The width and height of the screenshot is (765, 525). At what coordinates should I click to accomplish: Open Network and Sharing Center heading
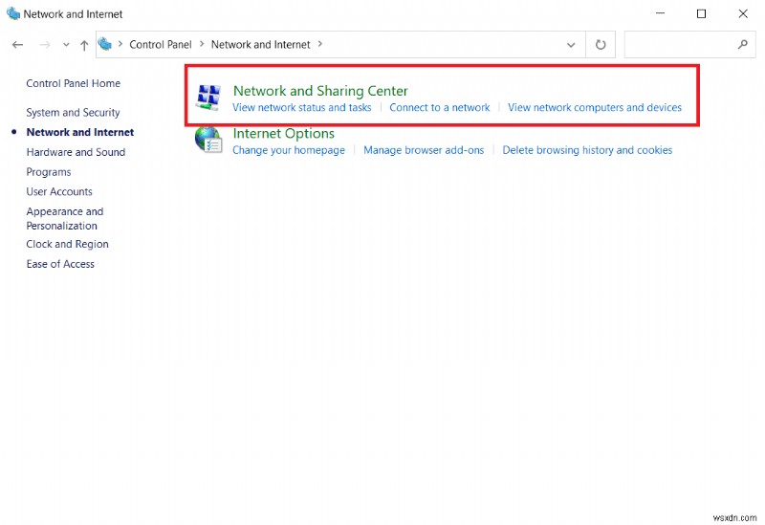click(x=320, y=91)
